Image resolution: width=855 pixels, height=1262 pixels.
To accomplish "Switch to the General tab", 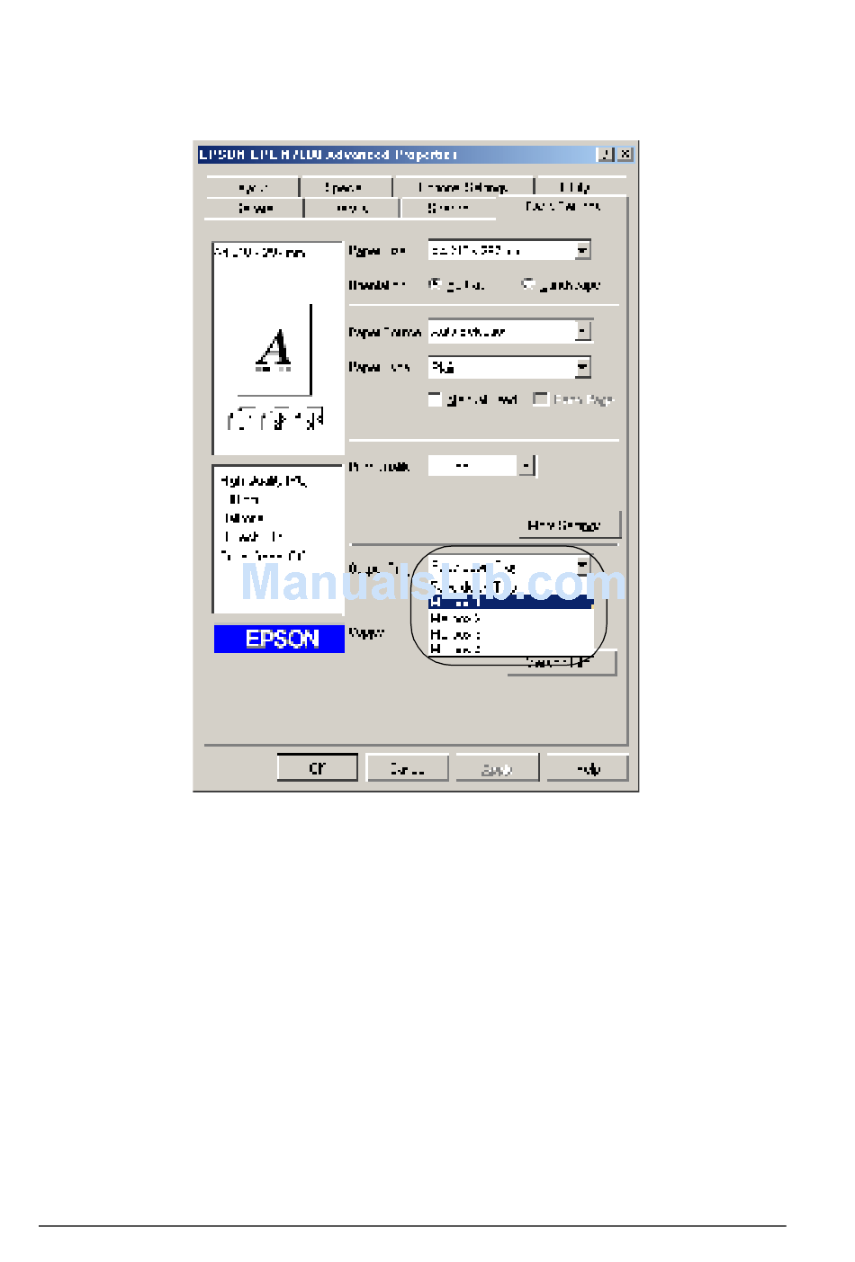I will point(255,208).
